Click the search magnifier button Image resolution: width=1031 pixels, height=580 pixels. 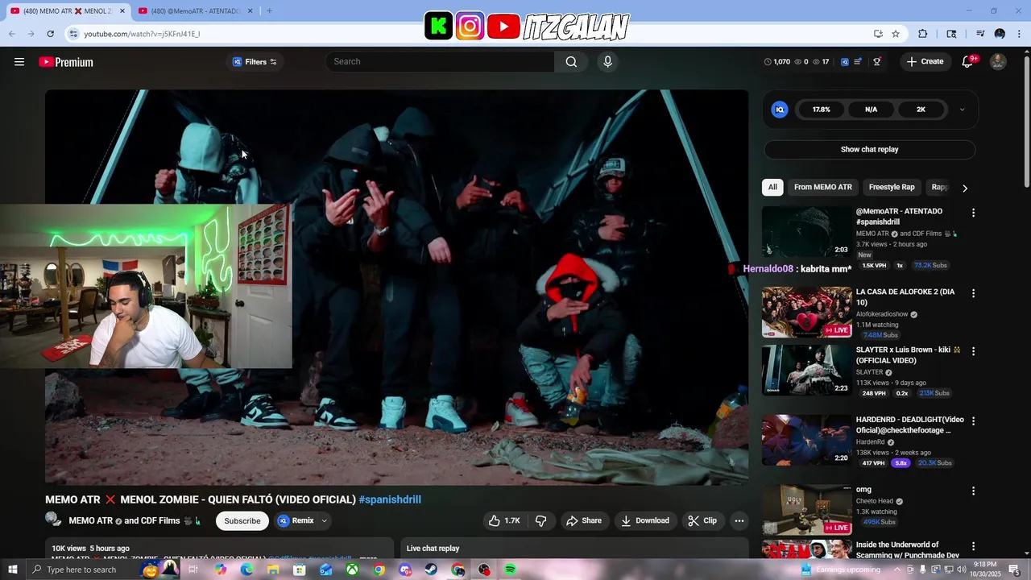coord(571,62)
